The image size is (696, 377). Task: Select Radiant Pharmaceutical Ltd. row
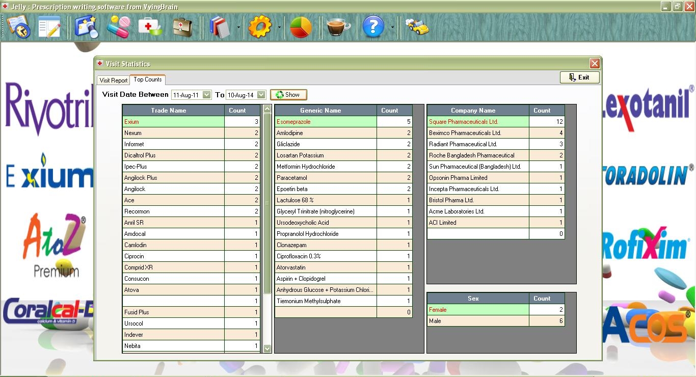[496, 144]
